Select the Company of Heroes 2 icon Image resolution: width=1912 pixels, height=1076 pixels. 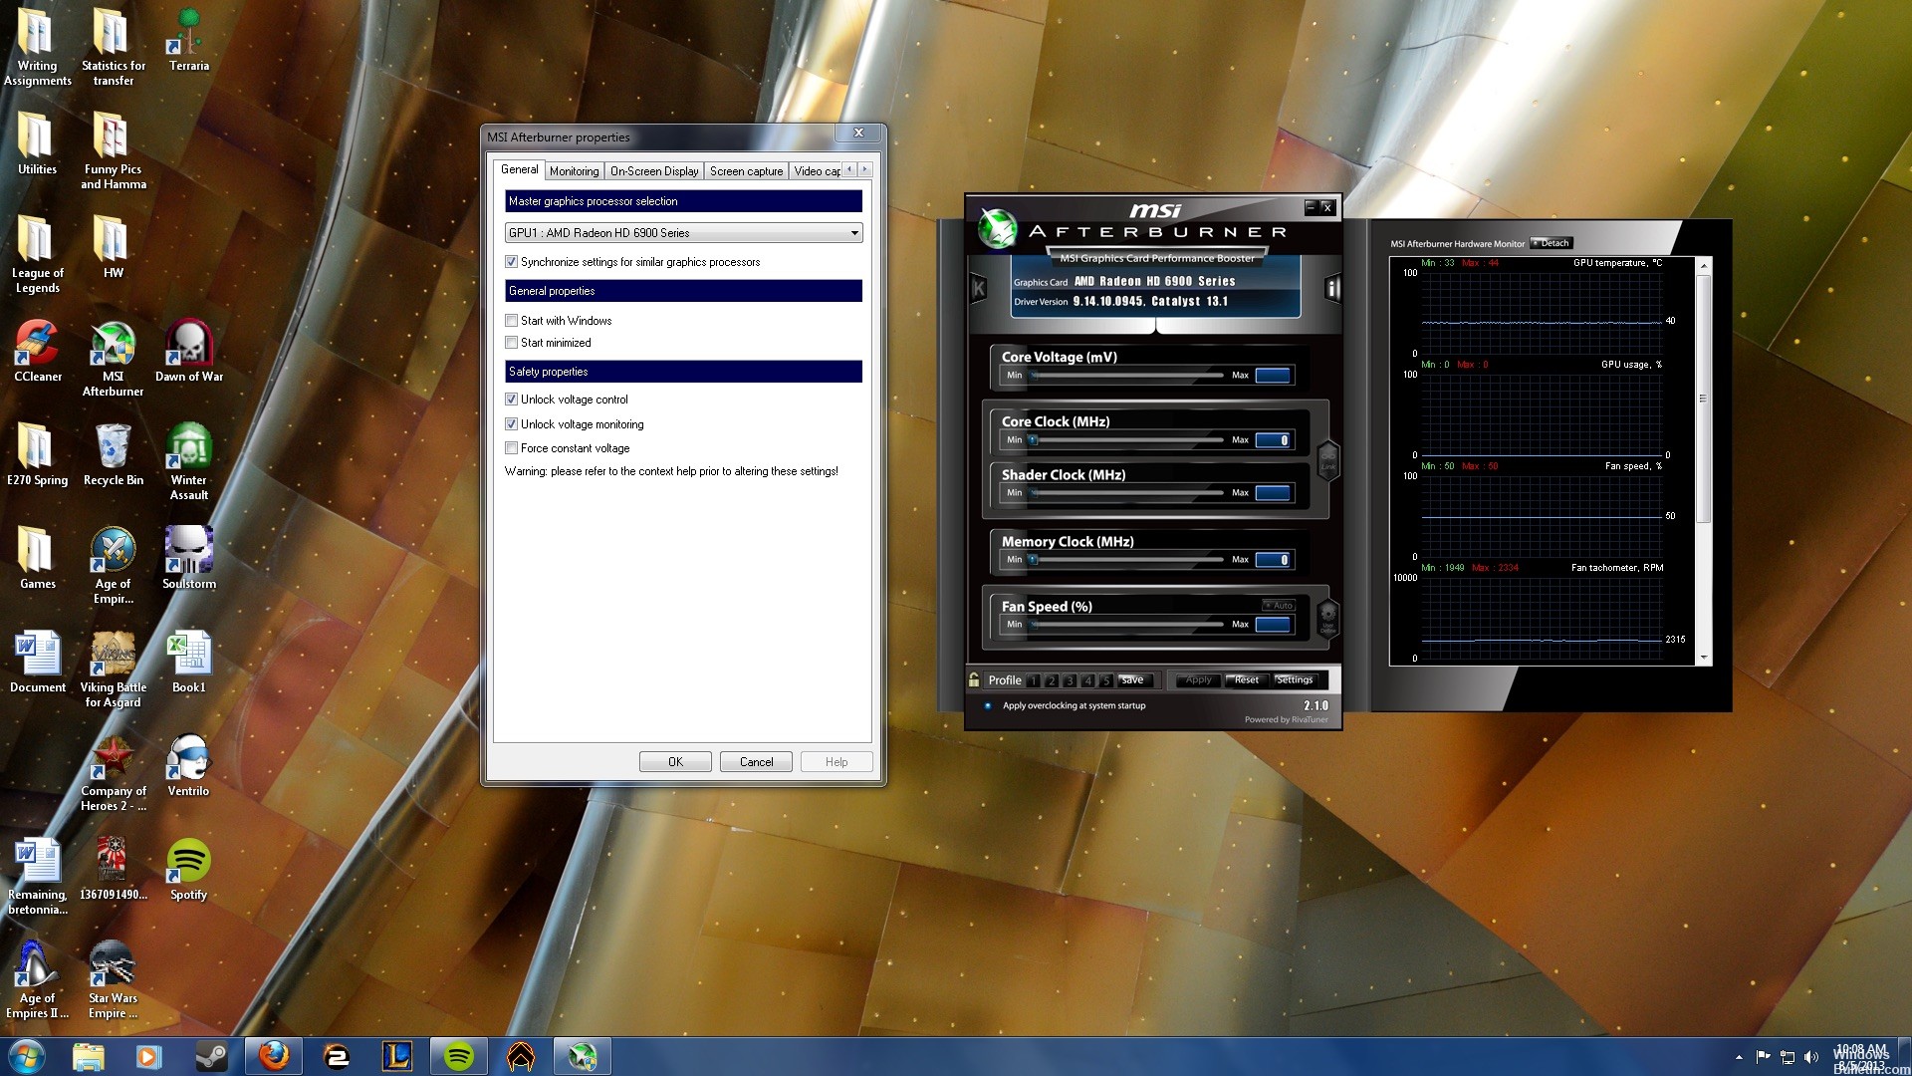point(114,773)
